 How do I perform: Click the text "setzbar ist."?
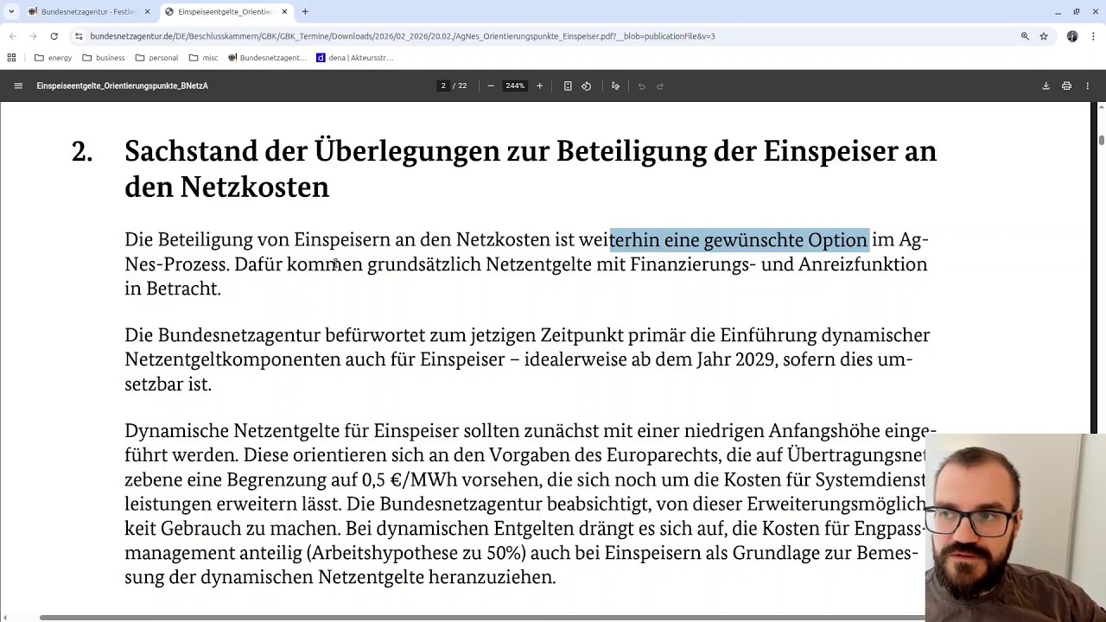(x=168, y=384)
